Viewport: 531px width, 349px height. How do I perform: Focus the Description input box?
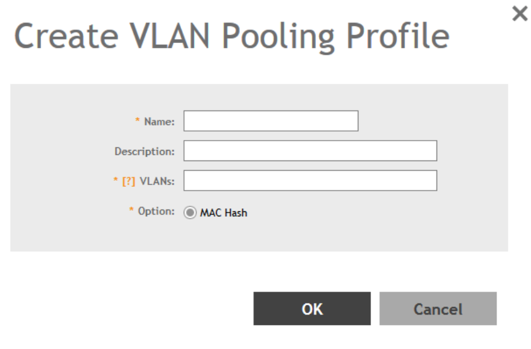[x=310, y=151]
